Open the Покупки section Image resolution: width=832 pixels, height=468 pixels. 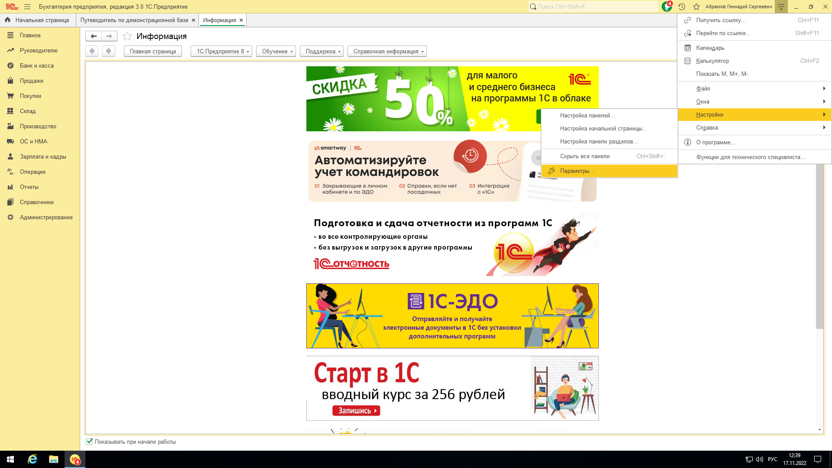pyautogui.click(x=40, y=96)
